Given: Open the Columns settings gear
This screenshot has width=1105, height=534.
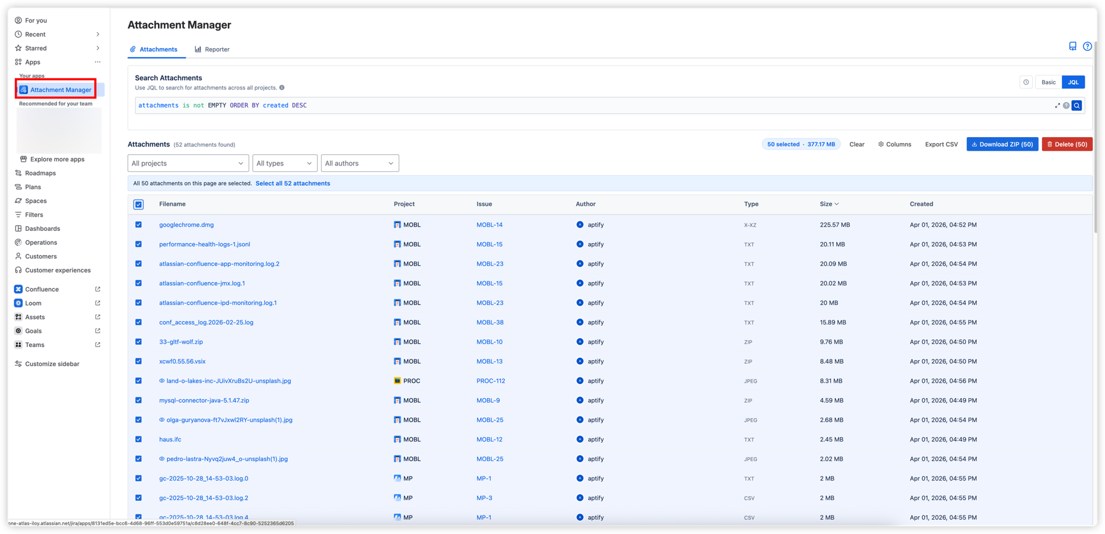Looking at the screenshot, I should tap(894, 144).
